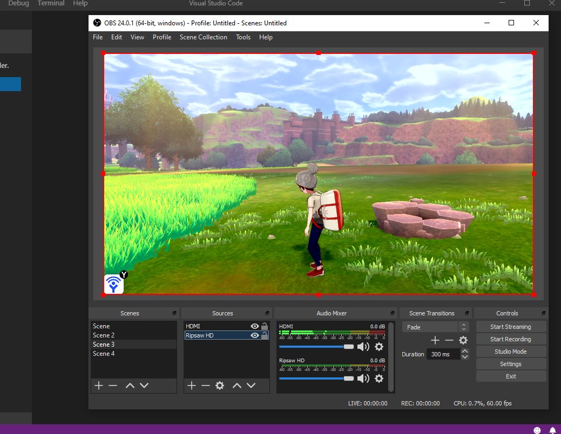Open the VS Code Terminal menu
Image resolution: width=561 pixels, height=434 pixels.
click(x=51, y=3)
